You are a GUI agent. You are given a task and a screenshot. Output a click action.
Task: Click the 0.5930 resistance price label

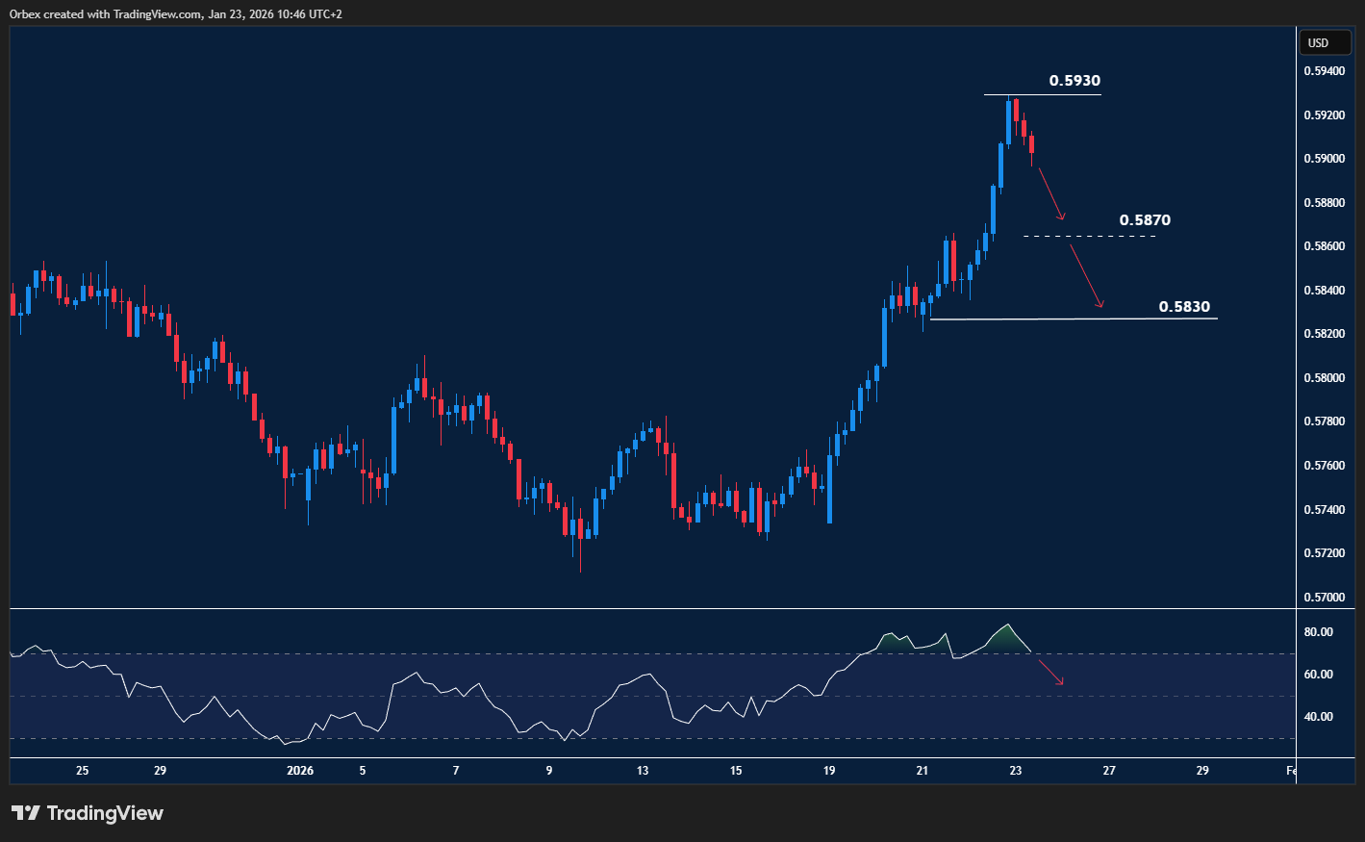(1074, 82)
